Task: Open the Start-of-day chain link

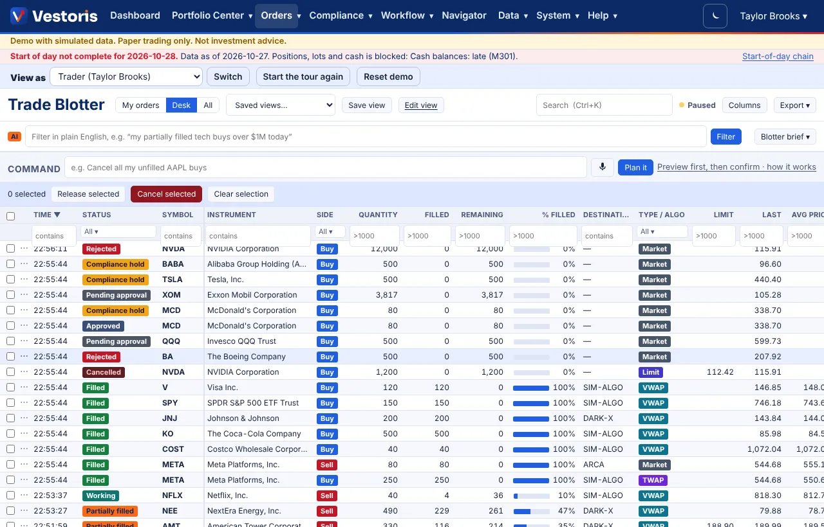Action: 778,57
